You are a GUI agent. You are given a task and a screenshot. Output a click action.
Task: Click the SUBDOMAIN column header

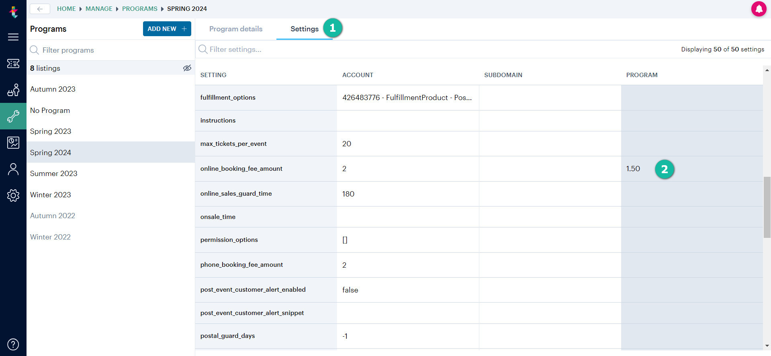pos(503,75)
